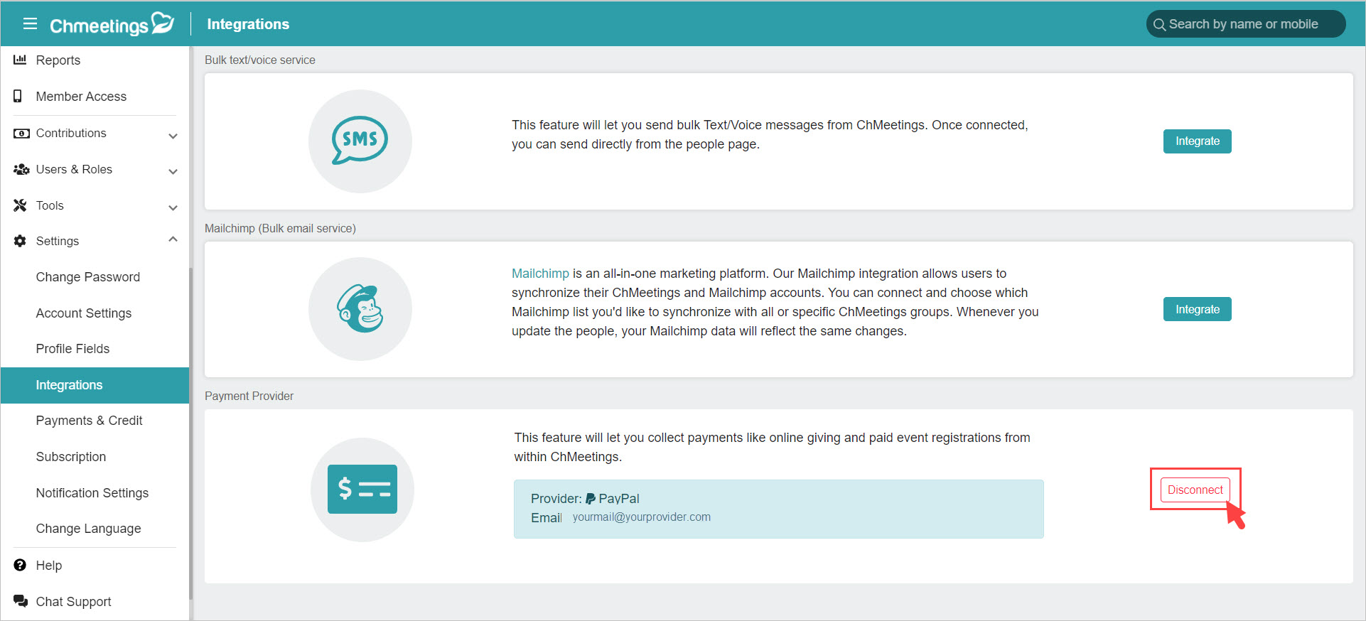This screenshot has width=1366, height=621.
Task: Click the Member Access phone icon
Action: click(x=18, y=96)
